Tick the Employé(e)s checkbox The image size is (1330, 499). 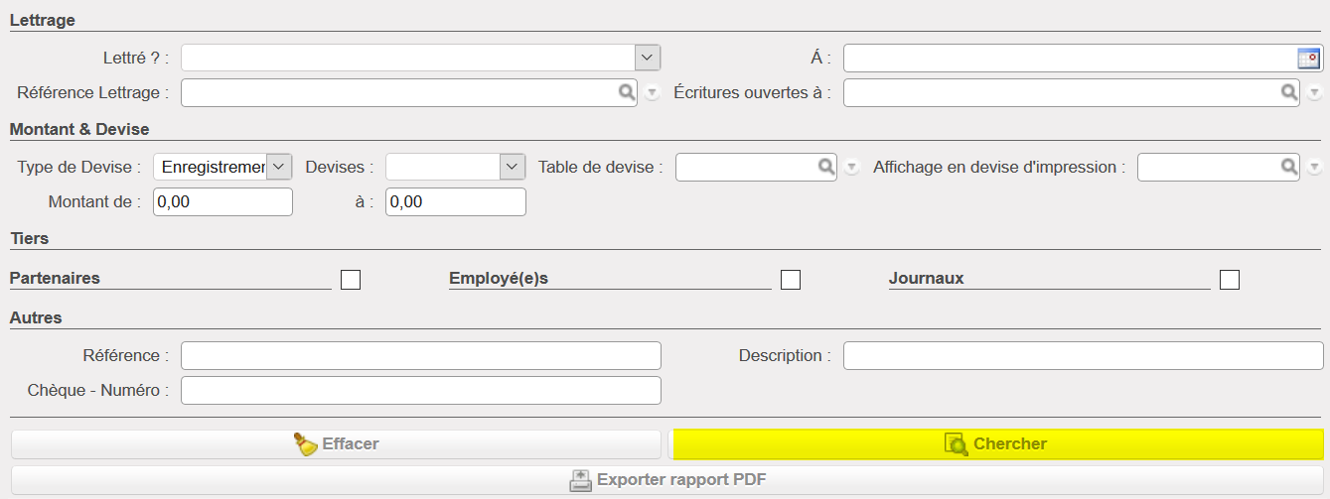click(791, 280)
